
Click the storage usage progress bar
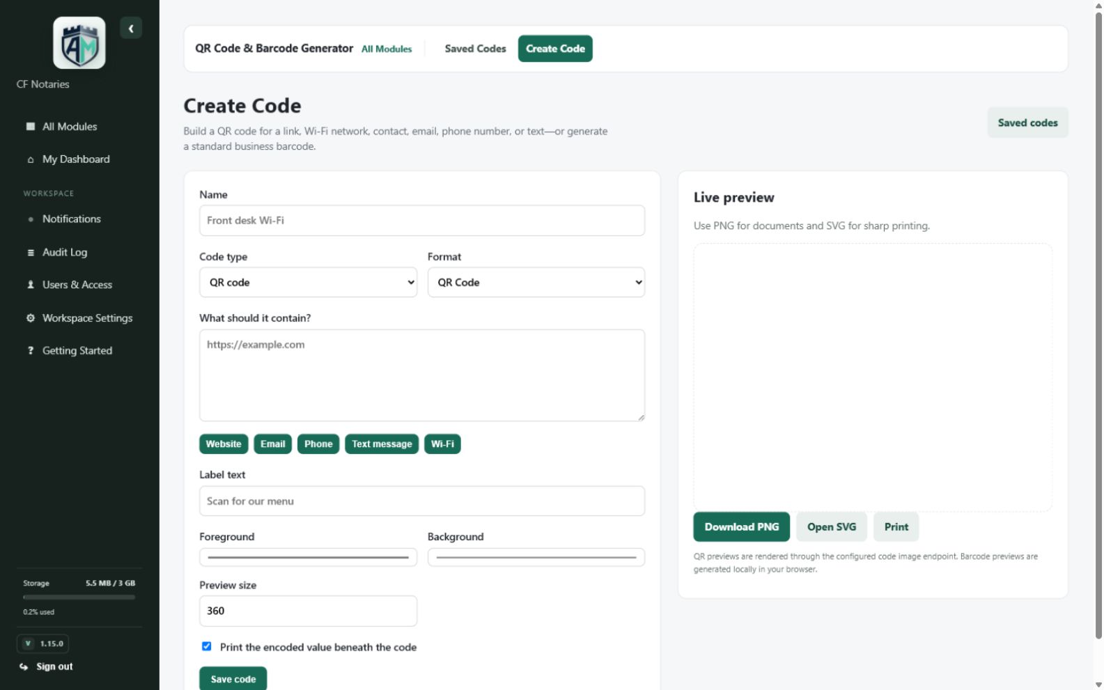click(x=79, y=597)
